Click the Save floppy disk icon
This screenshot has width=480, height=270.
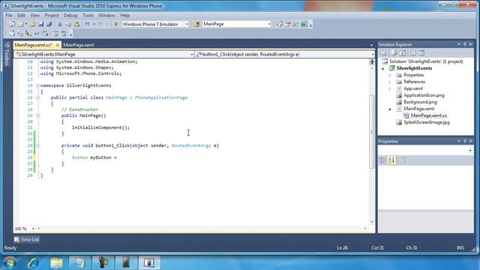tap(40, 24)
